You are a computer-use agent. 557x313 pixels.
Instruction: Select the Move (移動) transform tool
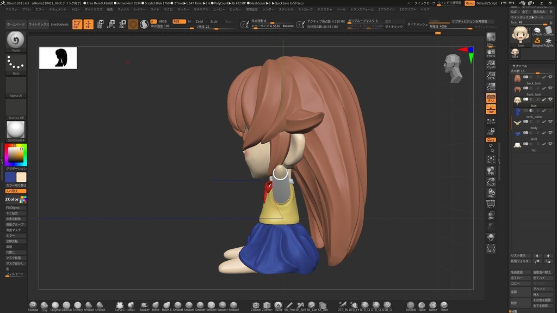pos(100,24)
